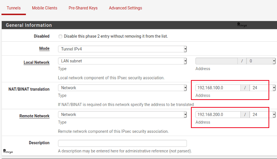Screen dimensions: 277x159
Task: Click the underlined Local Network label
Action: [x=37, y=62]
